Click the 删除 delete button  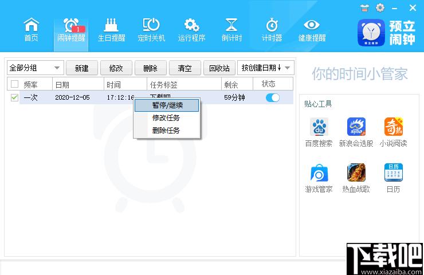[x=150, y=68]
